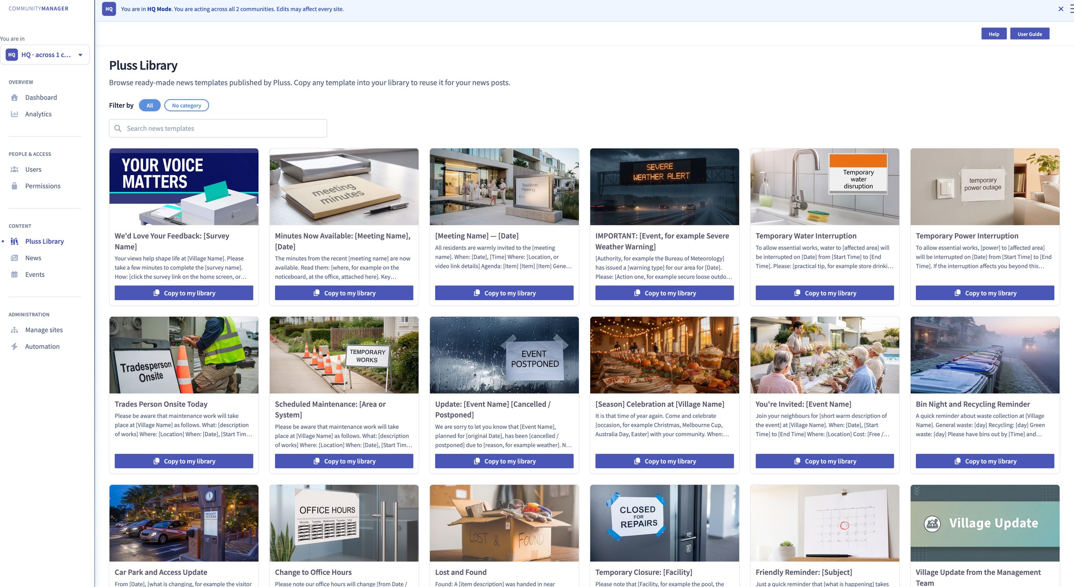Open the recycling bins thumbnail

[x=985, y=355]
